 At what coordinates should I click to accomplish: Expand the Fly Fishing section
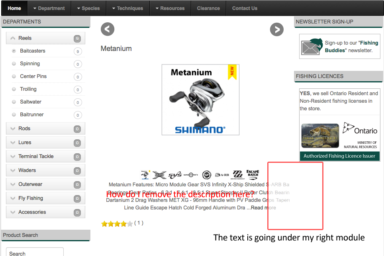point(45,198)
